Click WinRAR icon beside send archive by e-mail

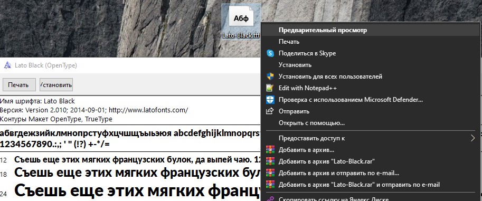pos(270,173)
